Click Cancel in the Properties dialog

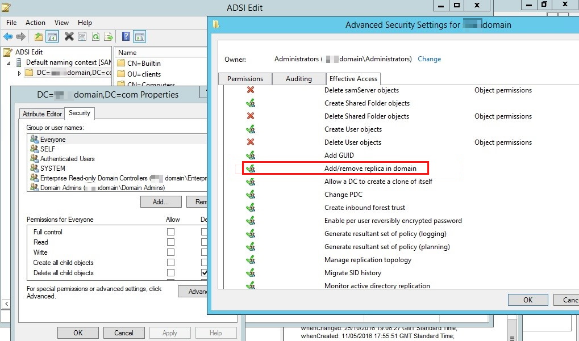pos(124,332)
